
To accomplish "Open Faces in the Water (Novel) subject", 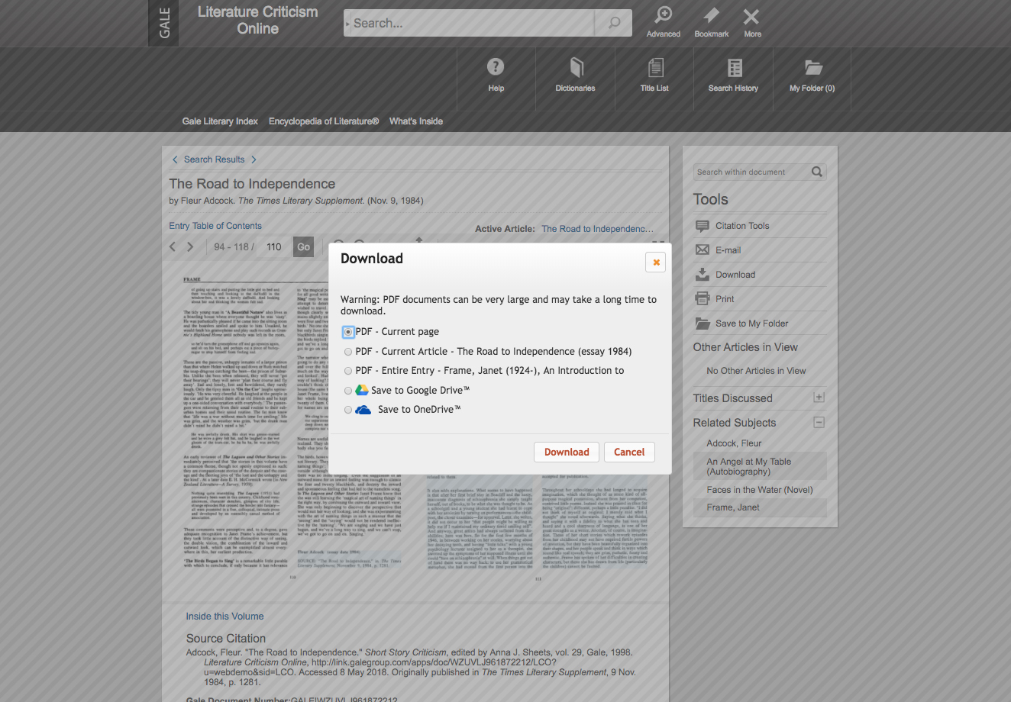I will click(760, 490).
